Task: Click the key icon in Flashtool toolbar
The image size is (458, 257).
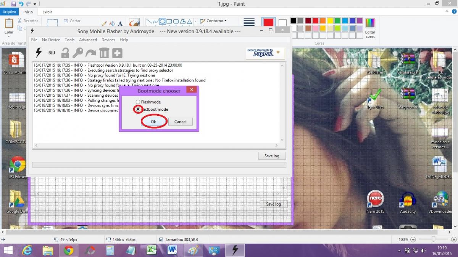Action: pos(78,53)
